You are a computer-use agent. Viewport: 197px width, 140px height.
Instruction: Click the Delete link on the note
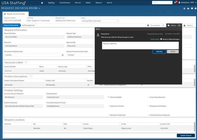(157, 39)
